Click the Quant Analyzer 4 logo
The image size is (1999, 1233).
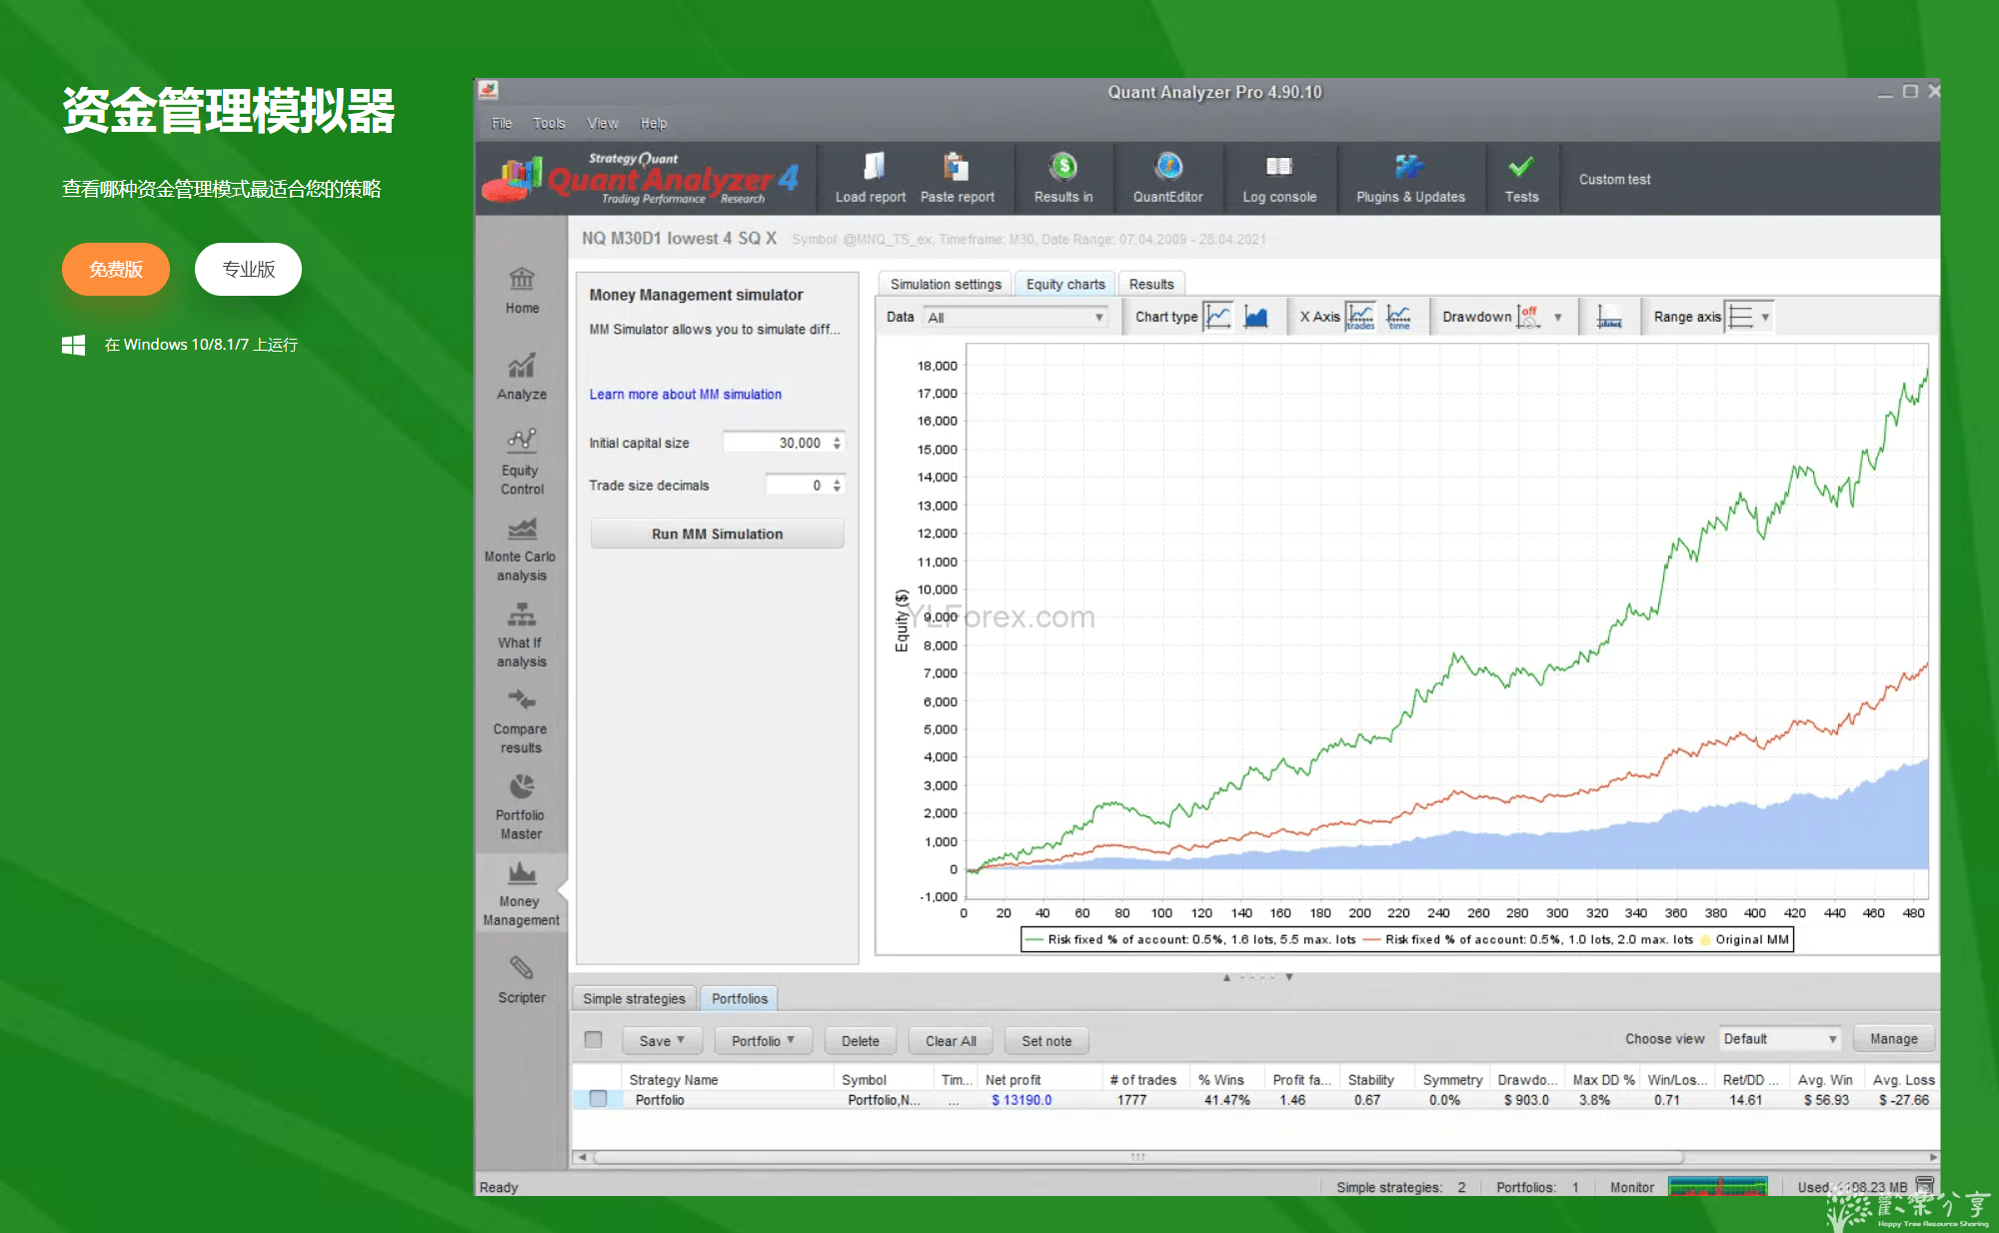[x=641, y=179]
